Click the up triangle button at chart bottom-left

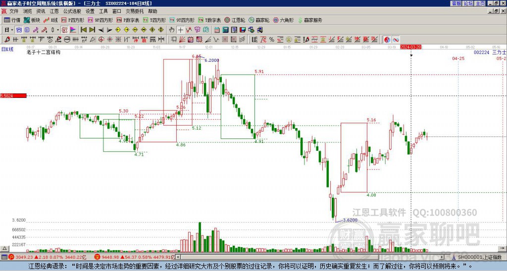pyautogui.click(x=4, y=248)
